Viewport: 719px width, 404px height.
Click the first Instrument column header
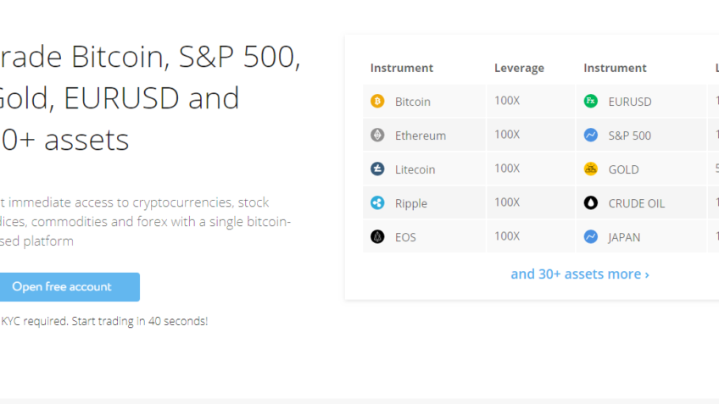pyautogui.click(x=402, y=68)
